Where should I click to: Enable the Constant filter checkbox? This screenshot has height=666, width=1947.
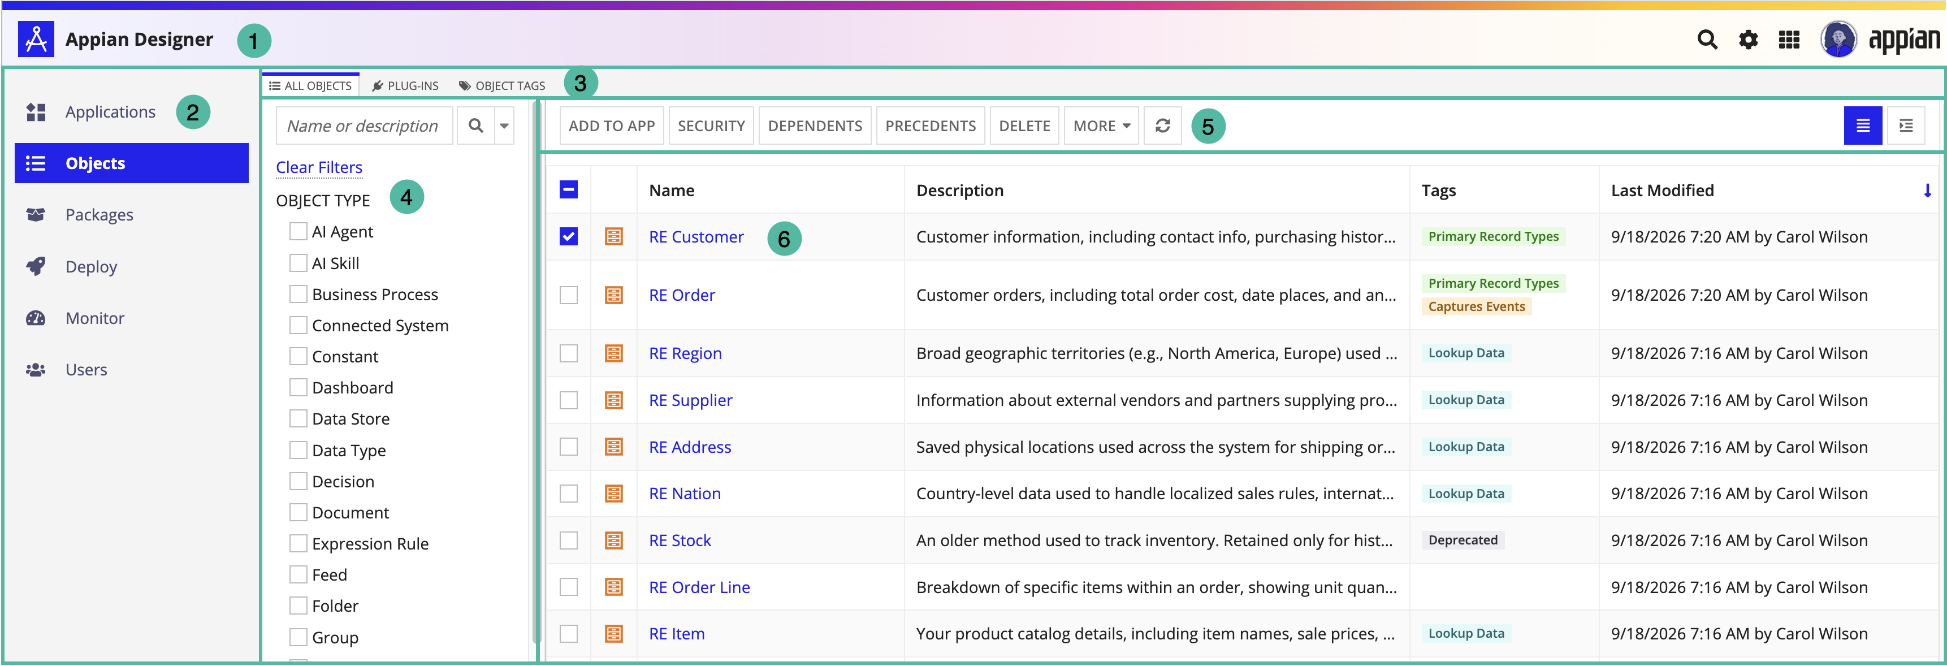(298, 356)
